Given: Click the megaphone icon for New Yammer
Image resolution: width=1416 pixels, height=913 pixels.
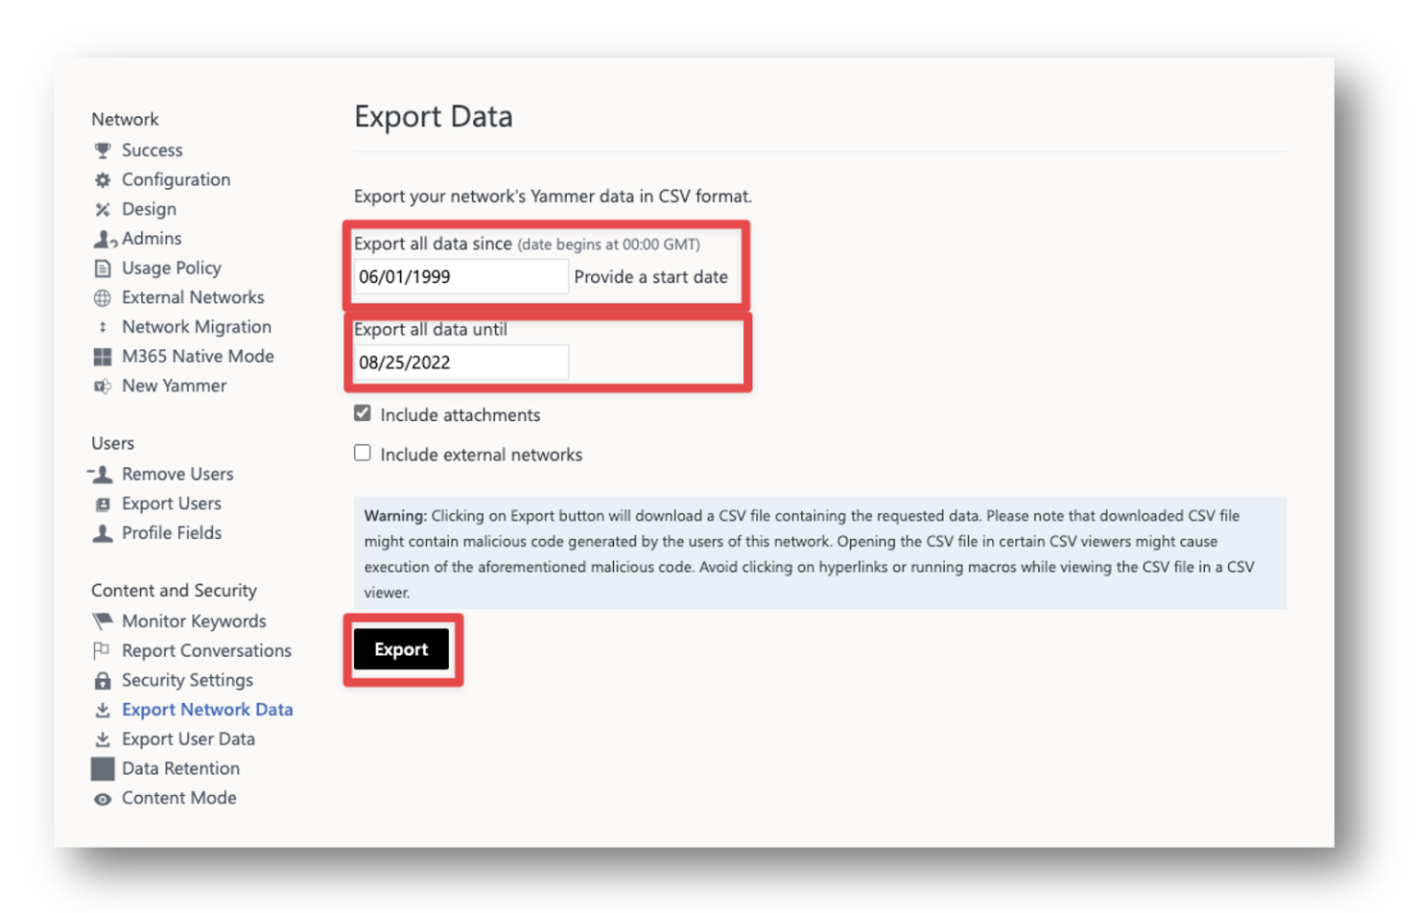Looking at the screenshot, I should pyautogui.click(x=102, y=386).
